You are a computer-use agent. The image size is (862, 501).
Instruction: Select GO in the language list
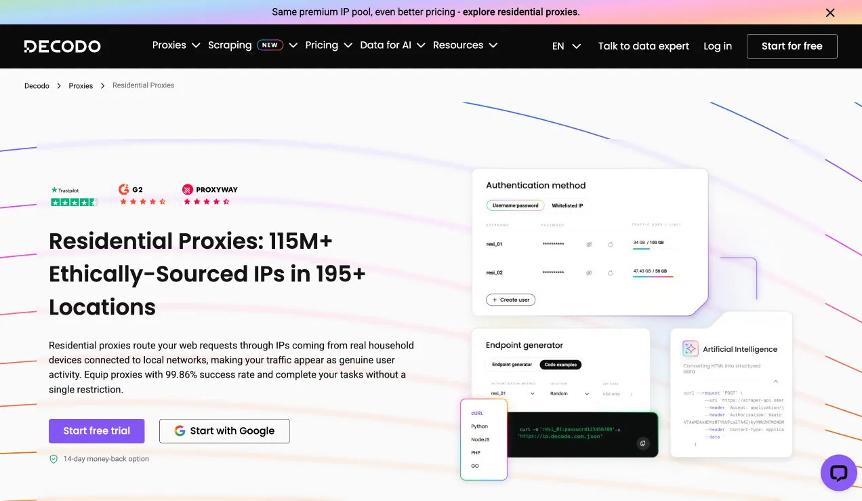click(x=475, y=466)
